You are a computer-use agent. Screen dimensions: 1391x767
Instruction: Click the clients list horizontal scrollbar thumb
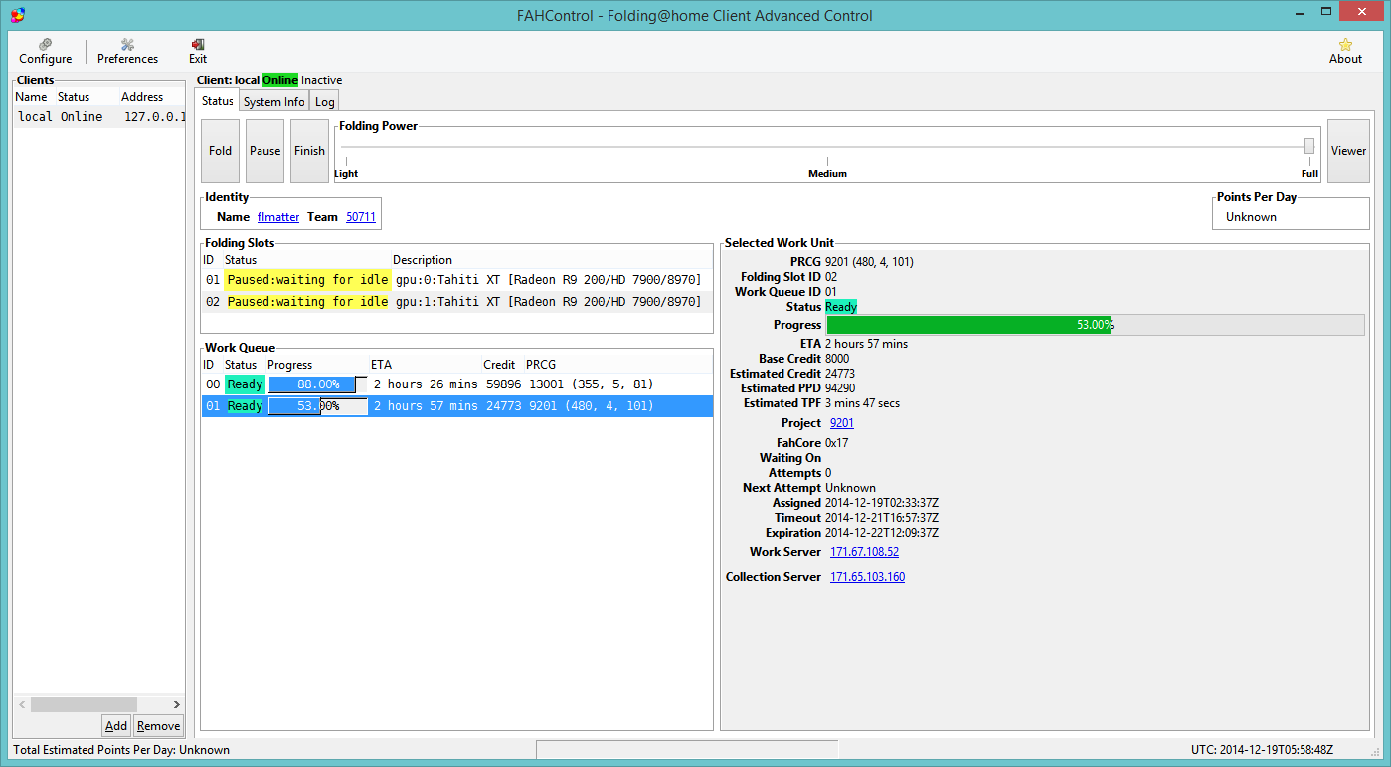tap(84, 704)
